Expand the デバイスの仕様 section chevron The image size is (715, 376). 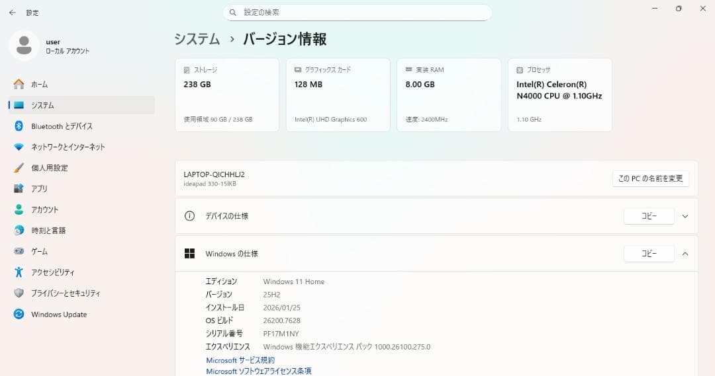click(685, 216)
